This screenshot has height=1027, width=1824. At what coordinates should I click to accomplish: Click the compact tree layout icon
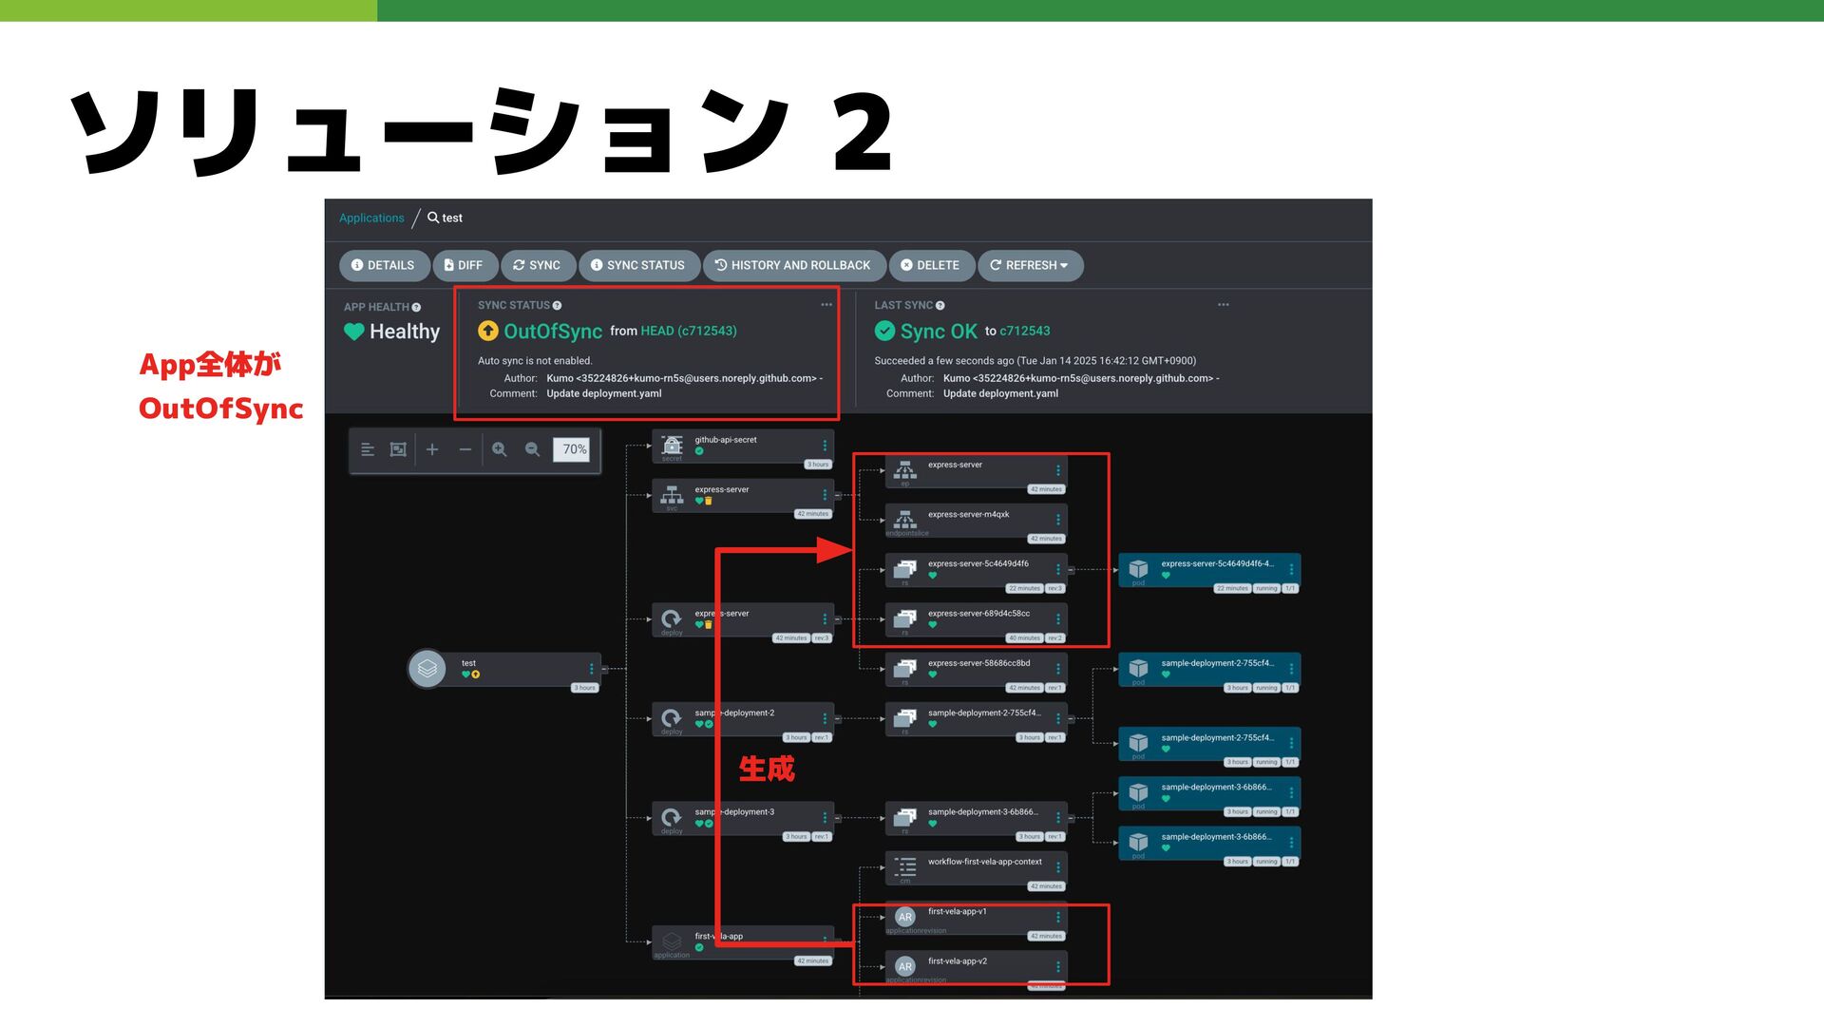tap(368, 449)
